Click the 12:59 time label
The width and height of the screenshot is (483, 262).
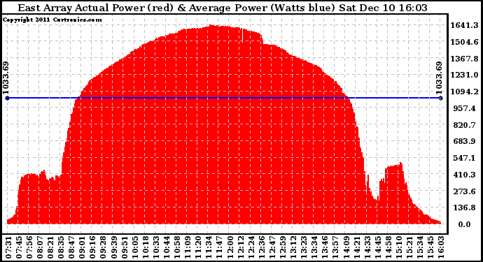point(283,247)
